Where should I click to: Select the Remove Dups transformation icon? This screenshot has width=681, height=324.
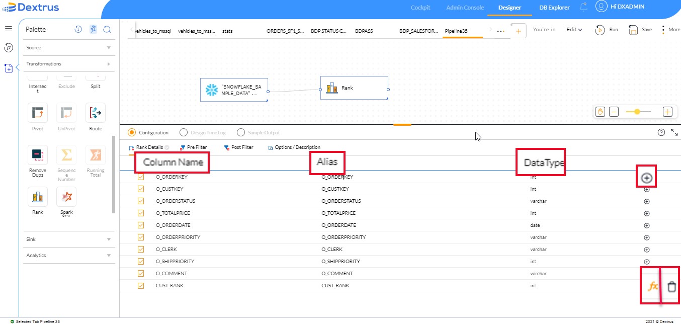tap(38, 155)
